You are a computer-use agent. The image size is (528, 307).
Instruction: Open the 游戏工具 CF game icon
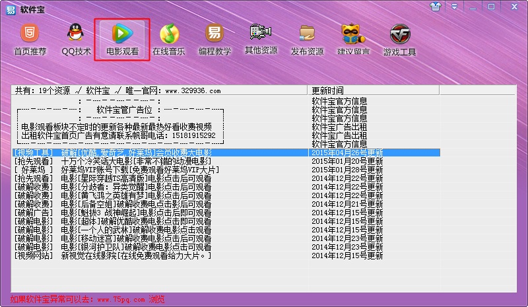399,39
